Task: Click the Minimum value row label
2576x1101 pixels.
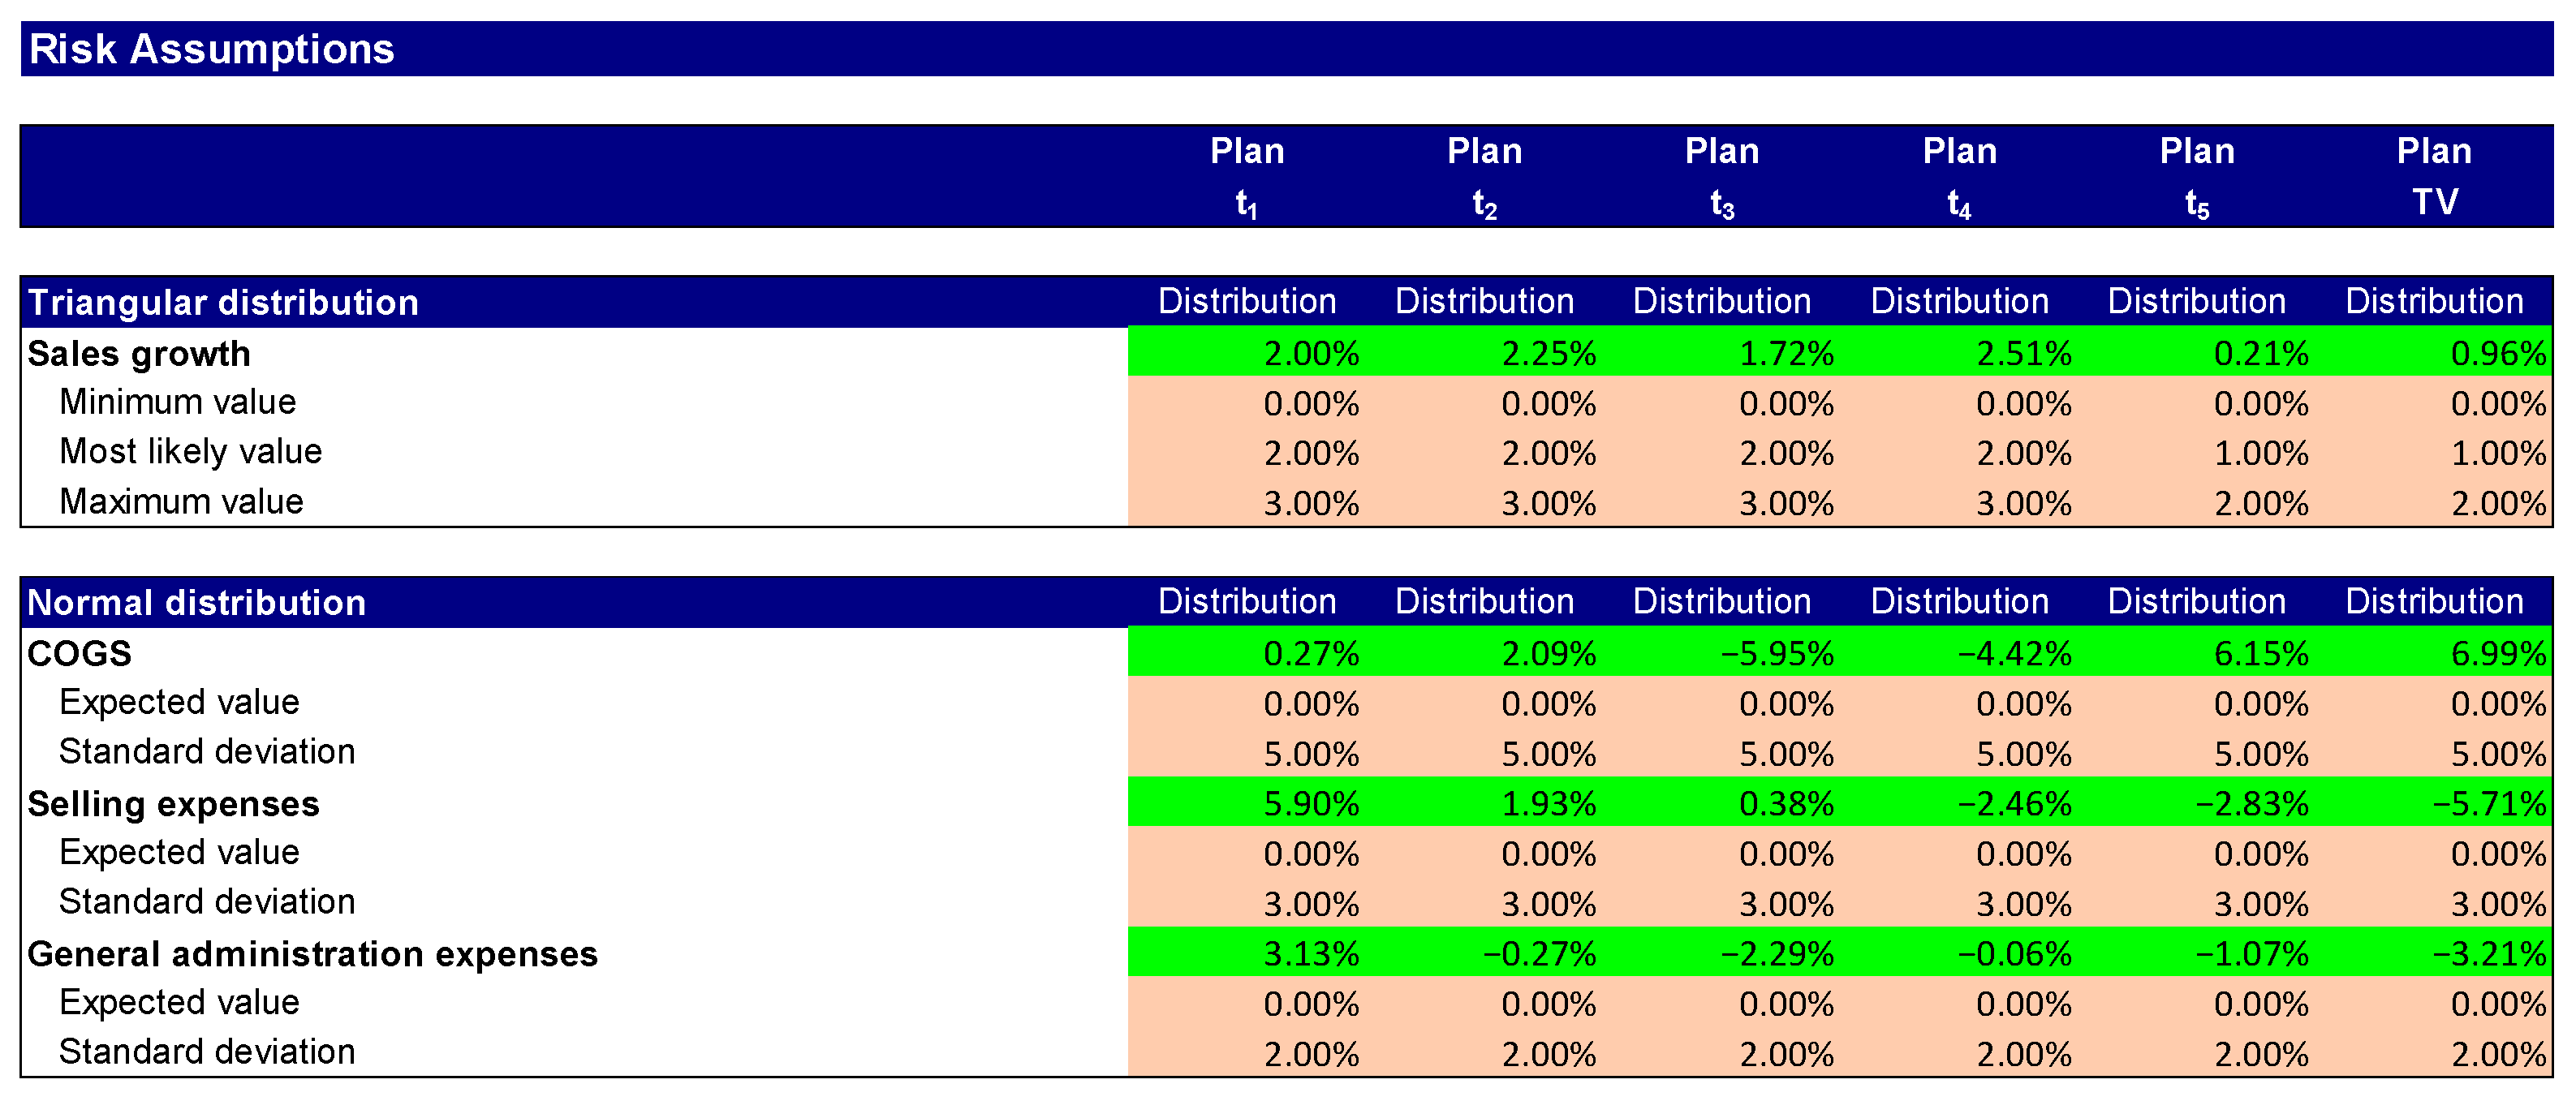Action: pos(177,402)
